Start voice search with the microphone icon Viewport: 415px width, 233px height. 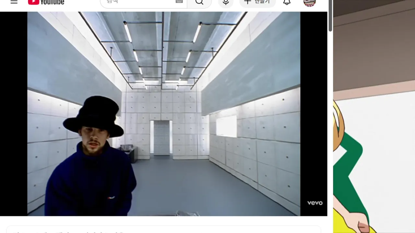pos(226,2)
